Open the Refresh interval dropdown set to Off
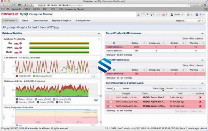This screenshot has height=131, width=208. click(x=195, y=21)
